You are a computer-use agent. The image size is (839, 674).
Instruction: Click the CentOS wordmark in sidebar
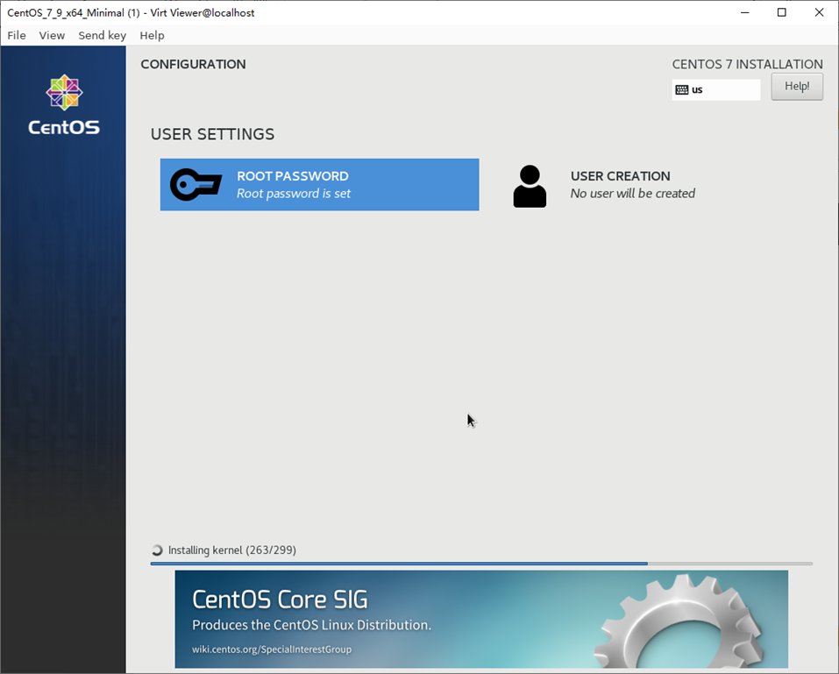64,127
